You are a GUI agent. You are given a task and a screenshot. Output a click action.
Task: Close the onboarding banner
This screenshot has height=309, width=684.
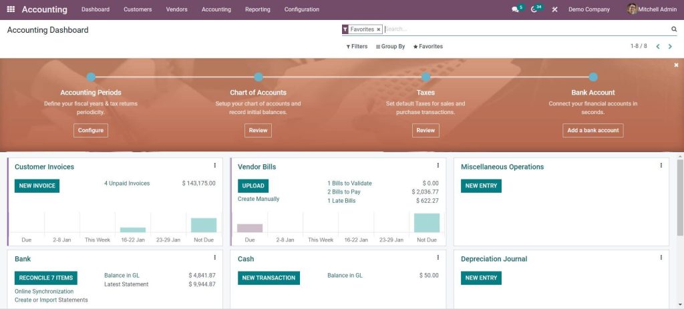(x=676, y=65)
